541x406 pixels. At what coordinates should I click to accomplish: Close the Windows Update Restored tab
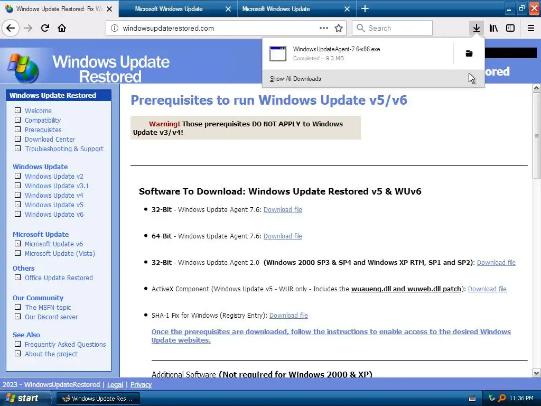point(109,10)
